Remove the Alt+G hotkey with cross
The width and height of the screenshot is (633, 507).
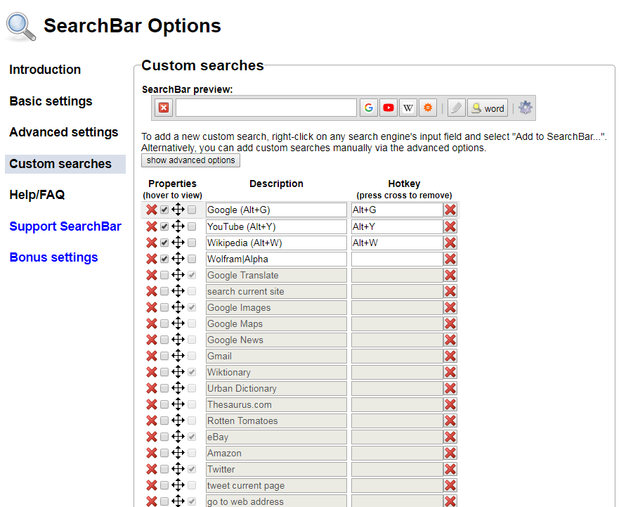click(450, 210)
